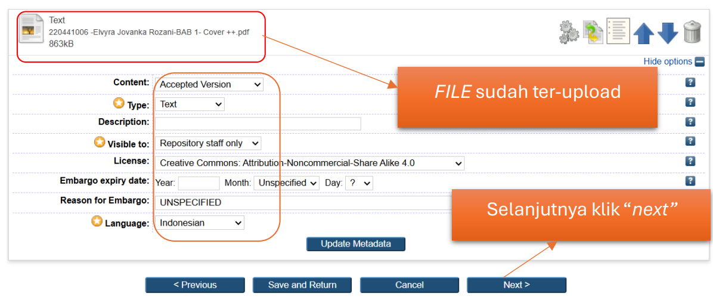Image resolution: width=713 pixels, height=302 pixels.
Task: Click into the Description text field
Action: 258,124
